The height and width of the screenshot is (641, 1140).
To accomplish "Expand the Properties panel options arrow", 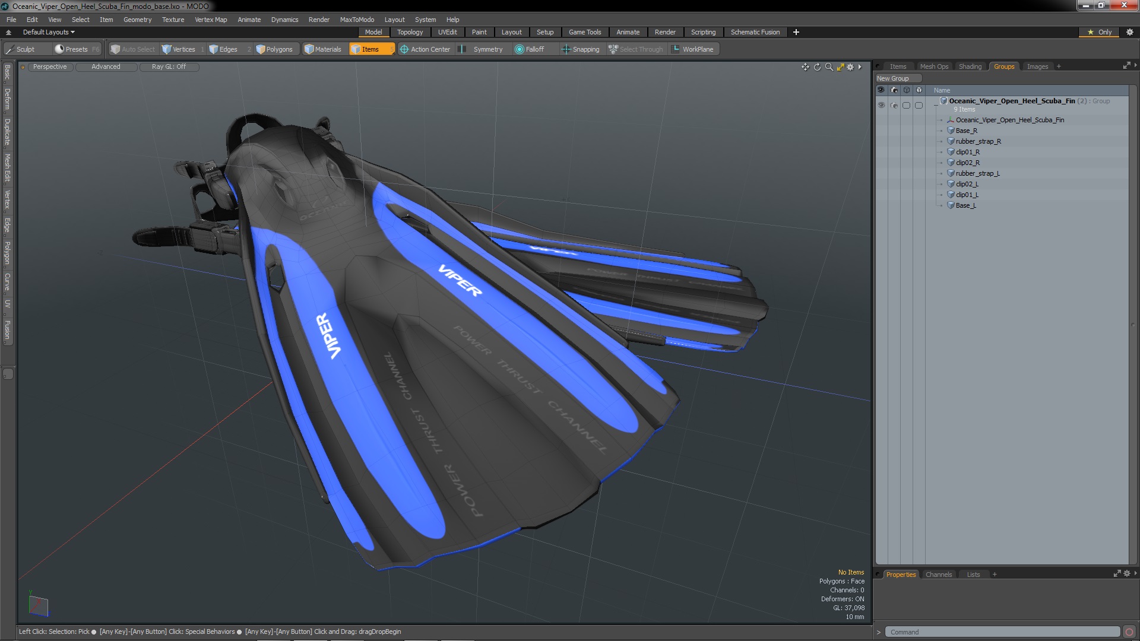I will point(1135,573).
